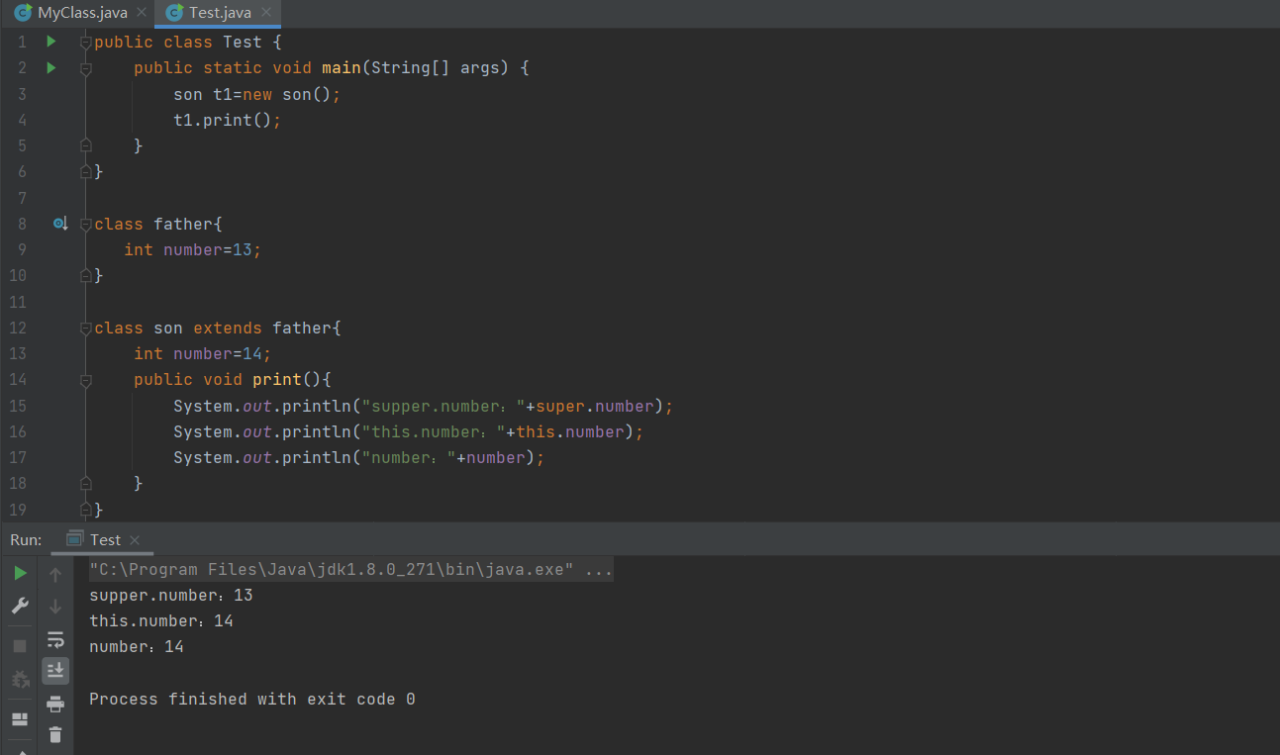This screenshot has height=755, width=1280.
Task: Click console output 'this.number: 14'
Action: [161, 621]
